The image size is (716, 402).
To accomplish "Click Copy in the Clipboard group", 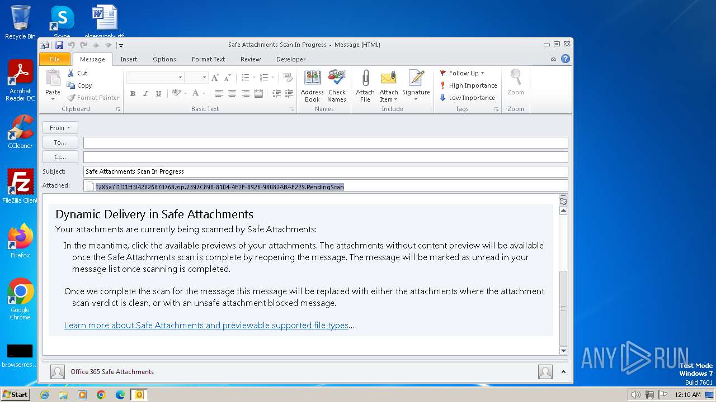I will 79,85.
